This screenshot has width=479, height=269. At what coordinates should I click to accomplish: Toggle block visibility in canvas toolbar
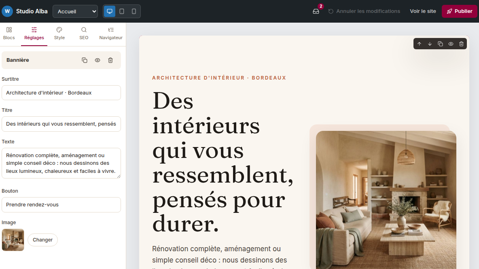pyautogui.click(x=451, y=44)
